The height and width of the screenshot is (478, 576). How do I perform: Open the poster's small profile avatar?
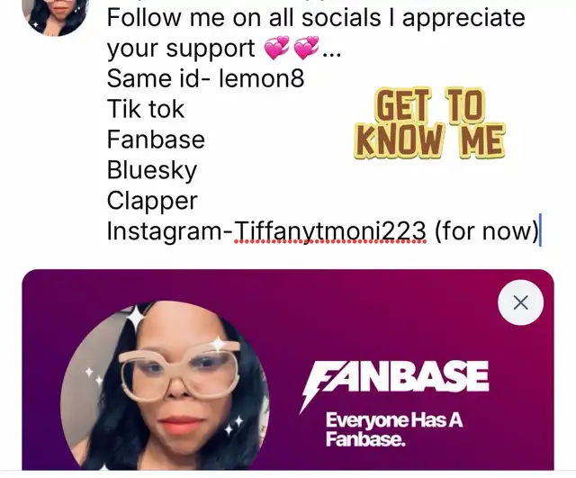tap(55, 14)
